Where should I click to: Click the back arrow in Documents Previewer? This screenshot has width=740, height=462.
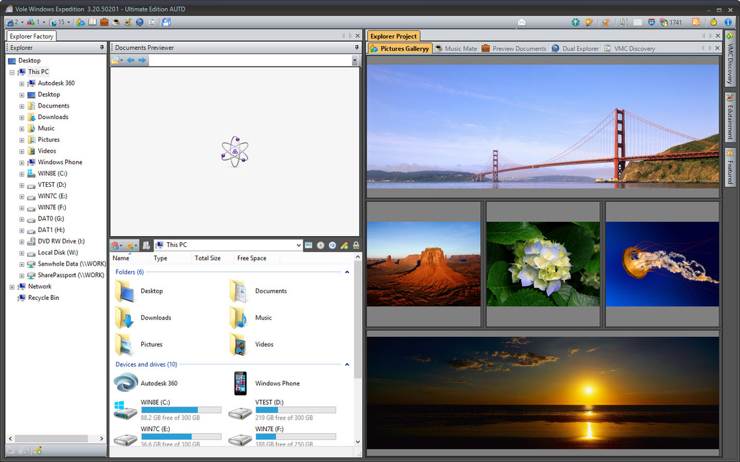(131, 61)
